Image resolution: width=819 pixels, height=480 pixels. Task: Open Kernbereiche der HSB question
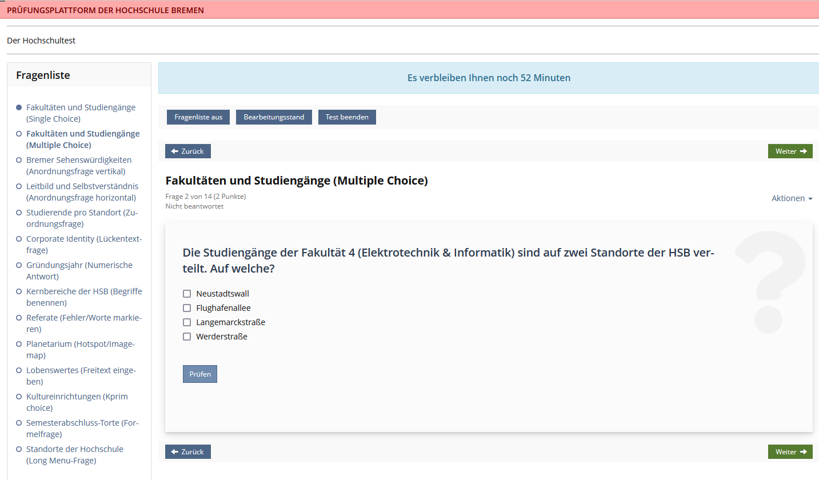click(84, 297)
